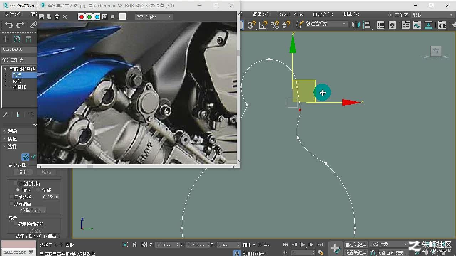Click the Align tool icon
The height and width of the screenshot is (256, 456).
tap(367, 25)
